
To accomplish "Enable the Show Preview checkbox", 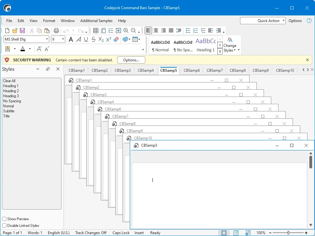I will tap(4, 219).
